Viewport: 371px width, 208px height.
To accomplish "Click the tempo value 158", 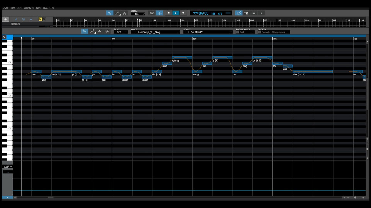I will pos(213,14).
